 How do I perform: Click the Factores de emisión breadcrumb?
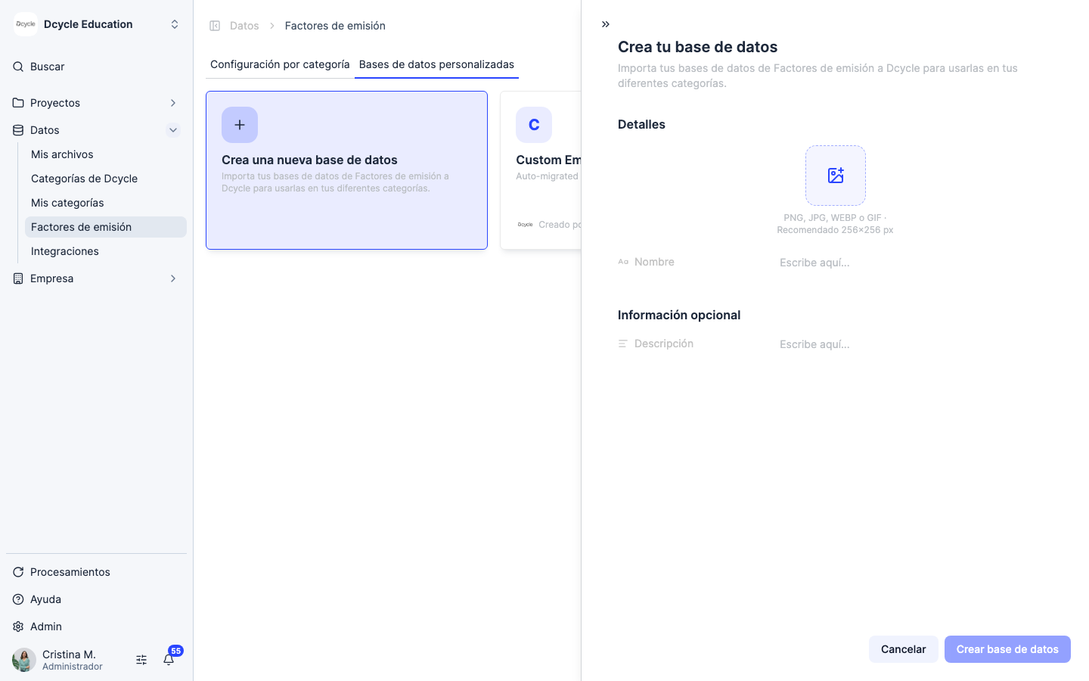coord(335,26)
